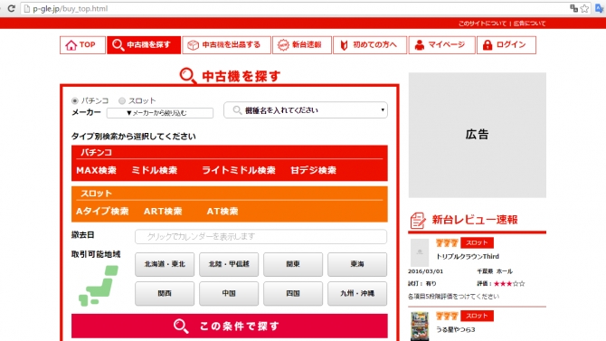Click the 777 icon beside トリプルクラウンThird
The image size is (606, 341).
447,242
